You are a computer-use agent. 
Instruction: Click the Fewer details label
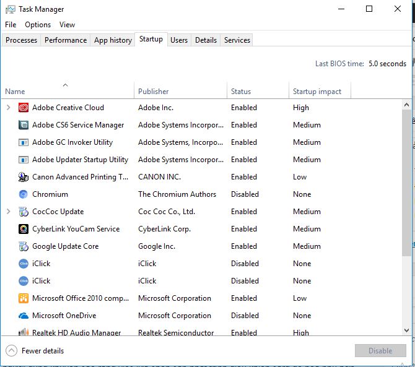(43, 351)
